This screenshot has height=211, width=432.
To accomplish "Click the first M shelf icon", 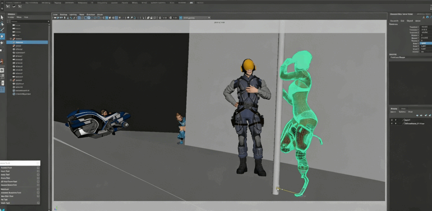I will click(x=8, y=6).
